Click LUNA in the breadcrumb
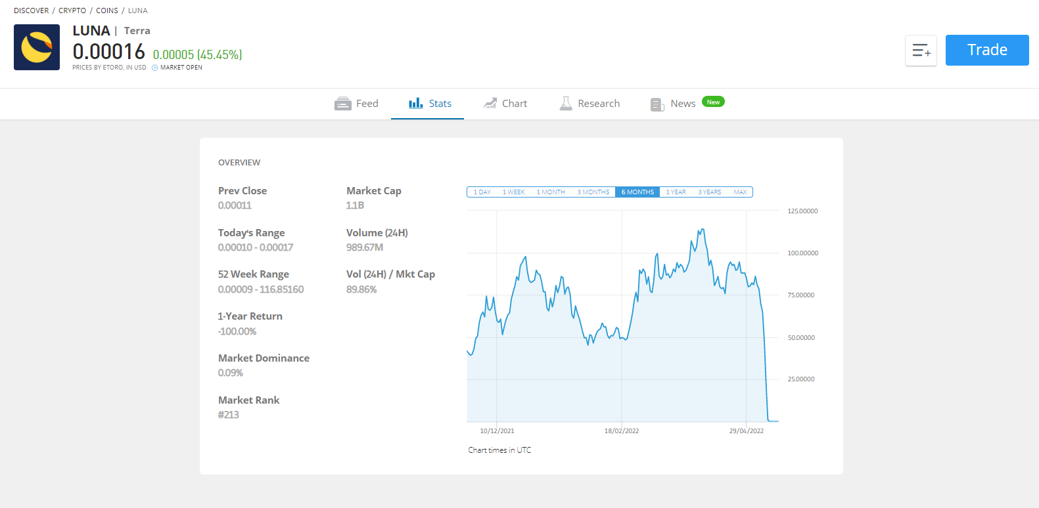 pyautogui.click(x=138, y=11)
